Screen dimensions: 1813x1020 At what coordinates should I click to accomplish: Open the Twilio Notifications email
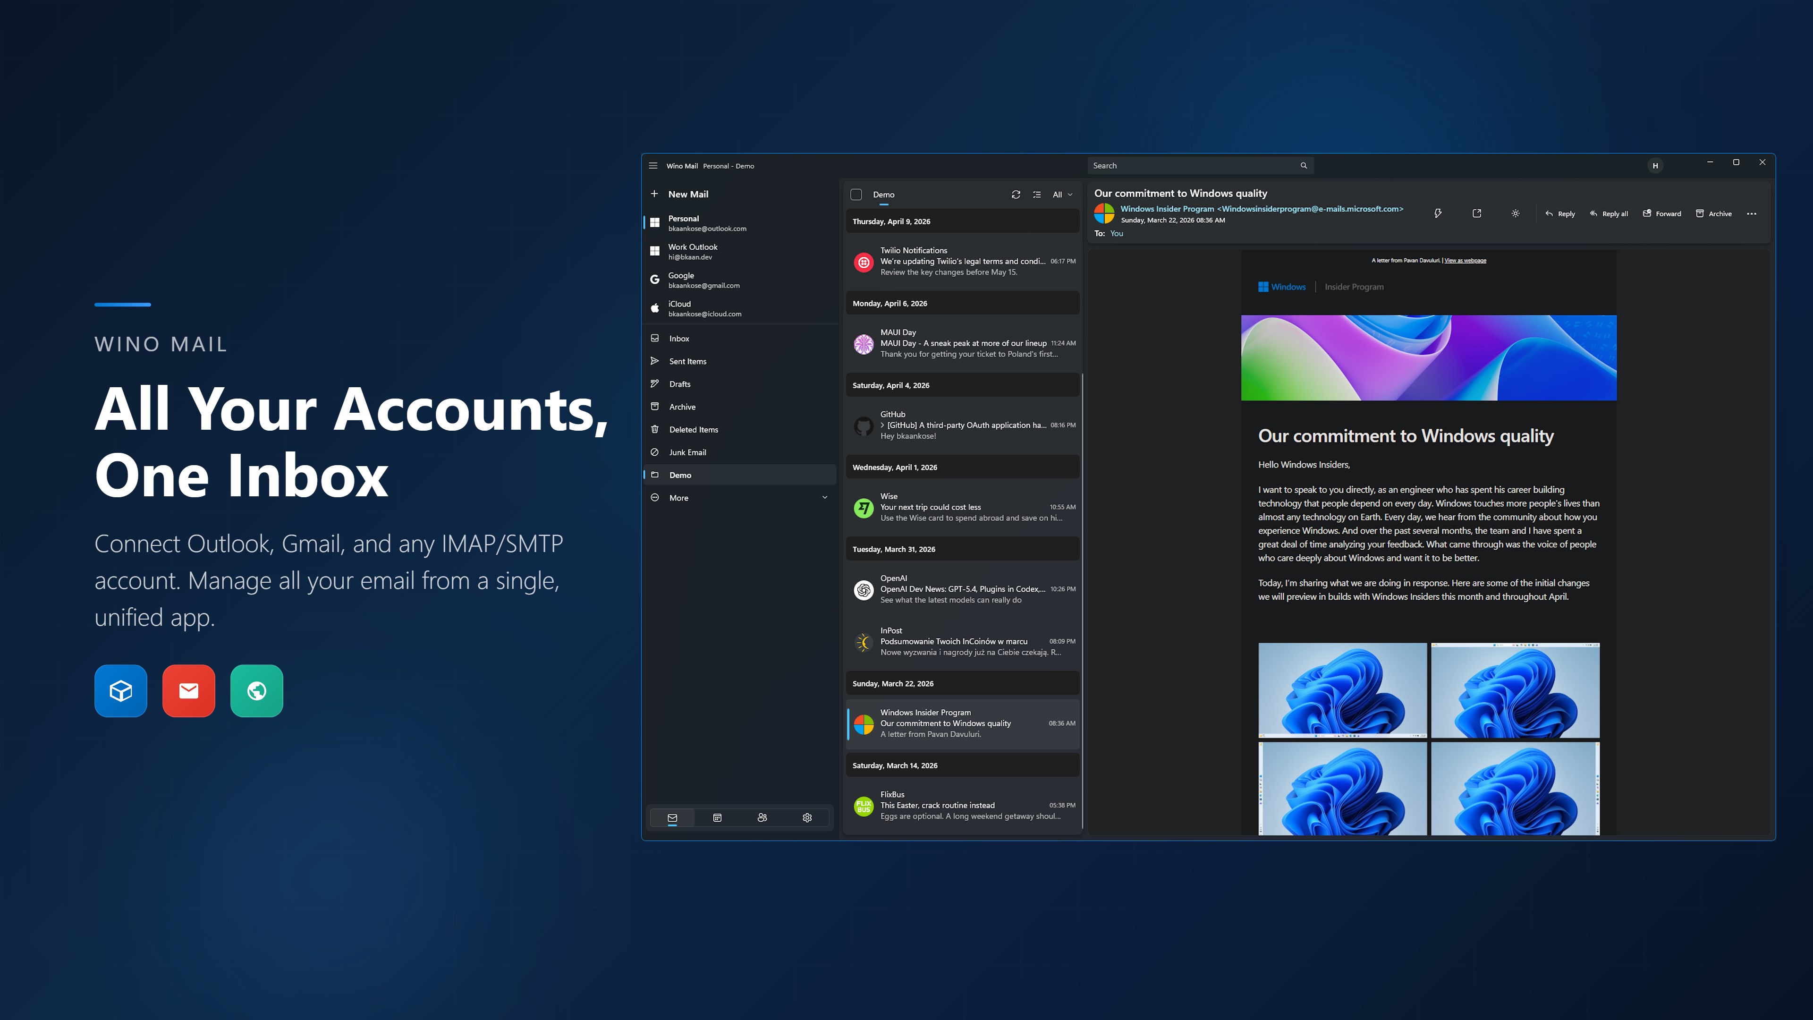[x=963, y=262]
